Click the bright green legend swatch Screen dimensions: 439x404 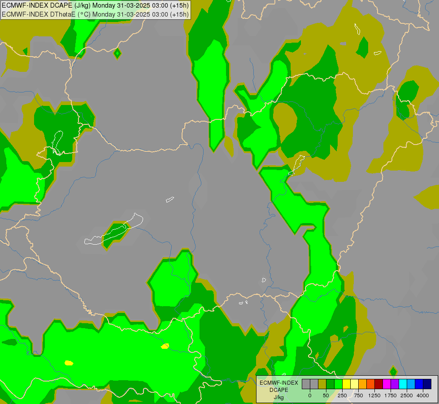338,384
